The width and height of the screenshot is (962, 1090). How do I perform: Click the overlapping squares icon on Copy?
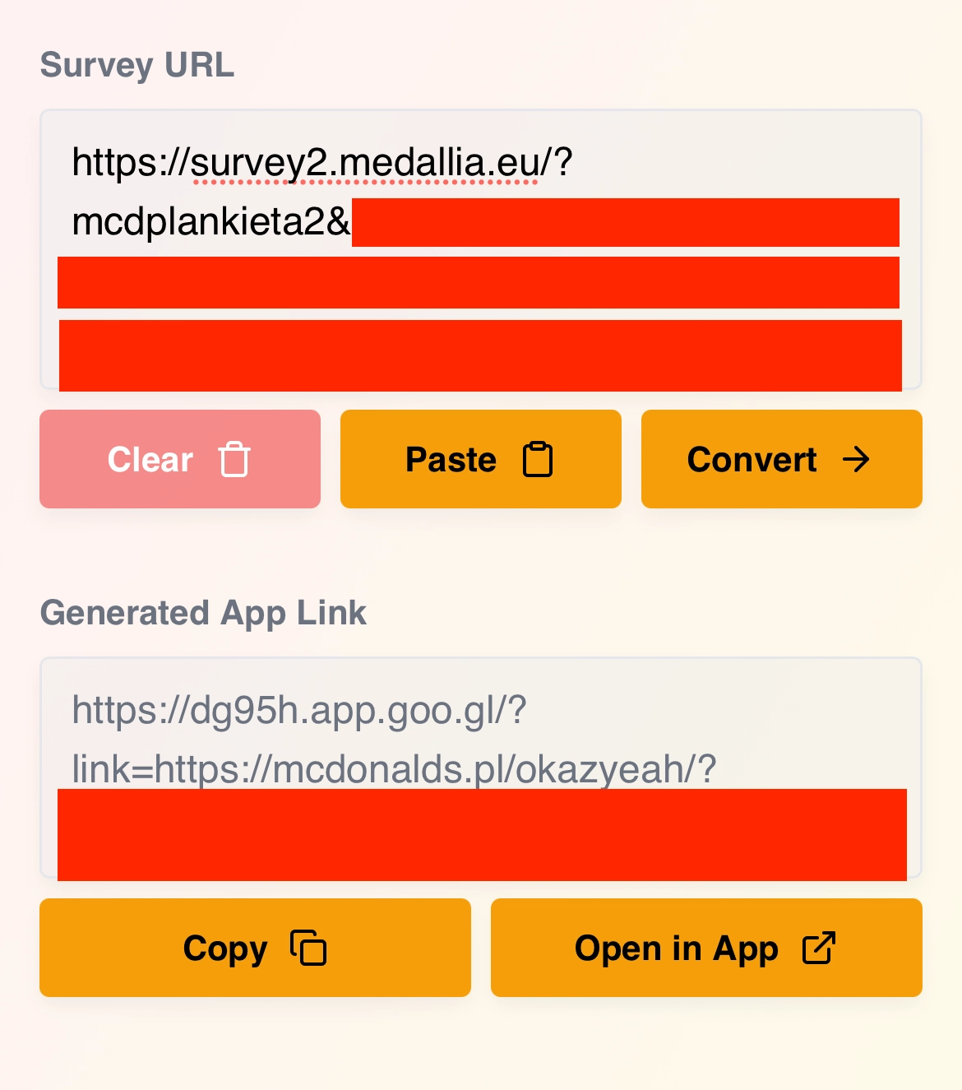pos(308,948)
